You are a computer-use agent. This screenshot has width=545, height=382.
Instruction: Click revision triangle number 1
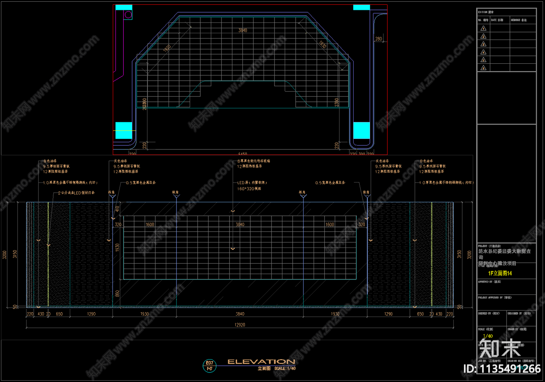pos(483,28)
